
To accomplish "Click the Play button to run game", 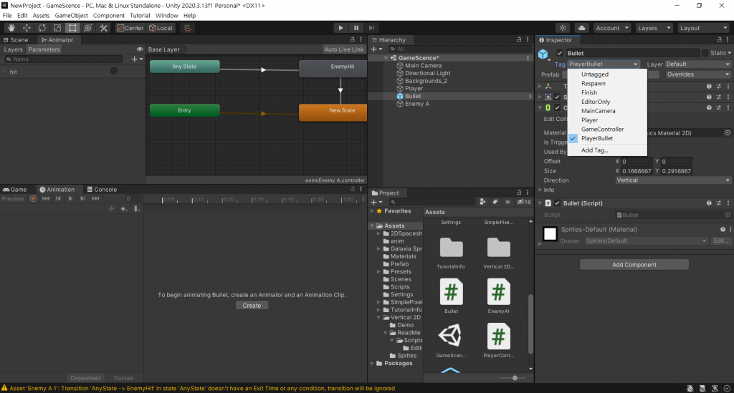I will coord(340,28).
